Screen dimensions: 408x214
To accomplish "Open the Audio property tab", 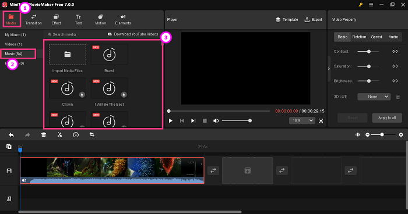I will (393, 37).
